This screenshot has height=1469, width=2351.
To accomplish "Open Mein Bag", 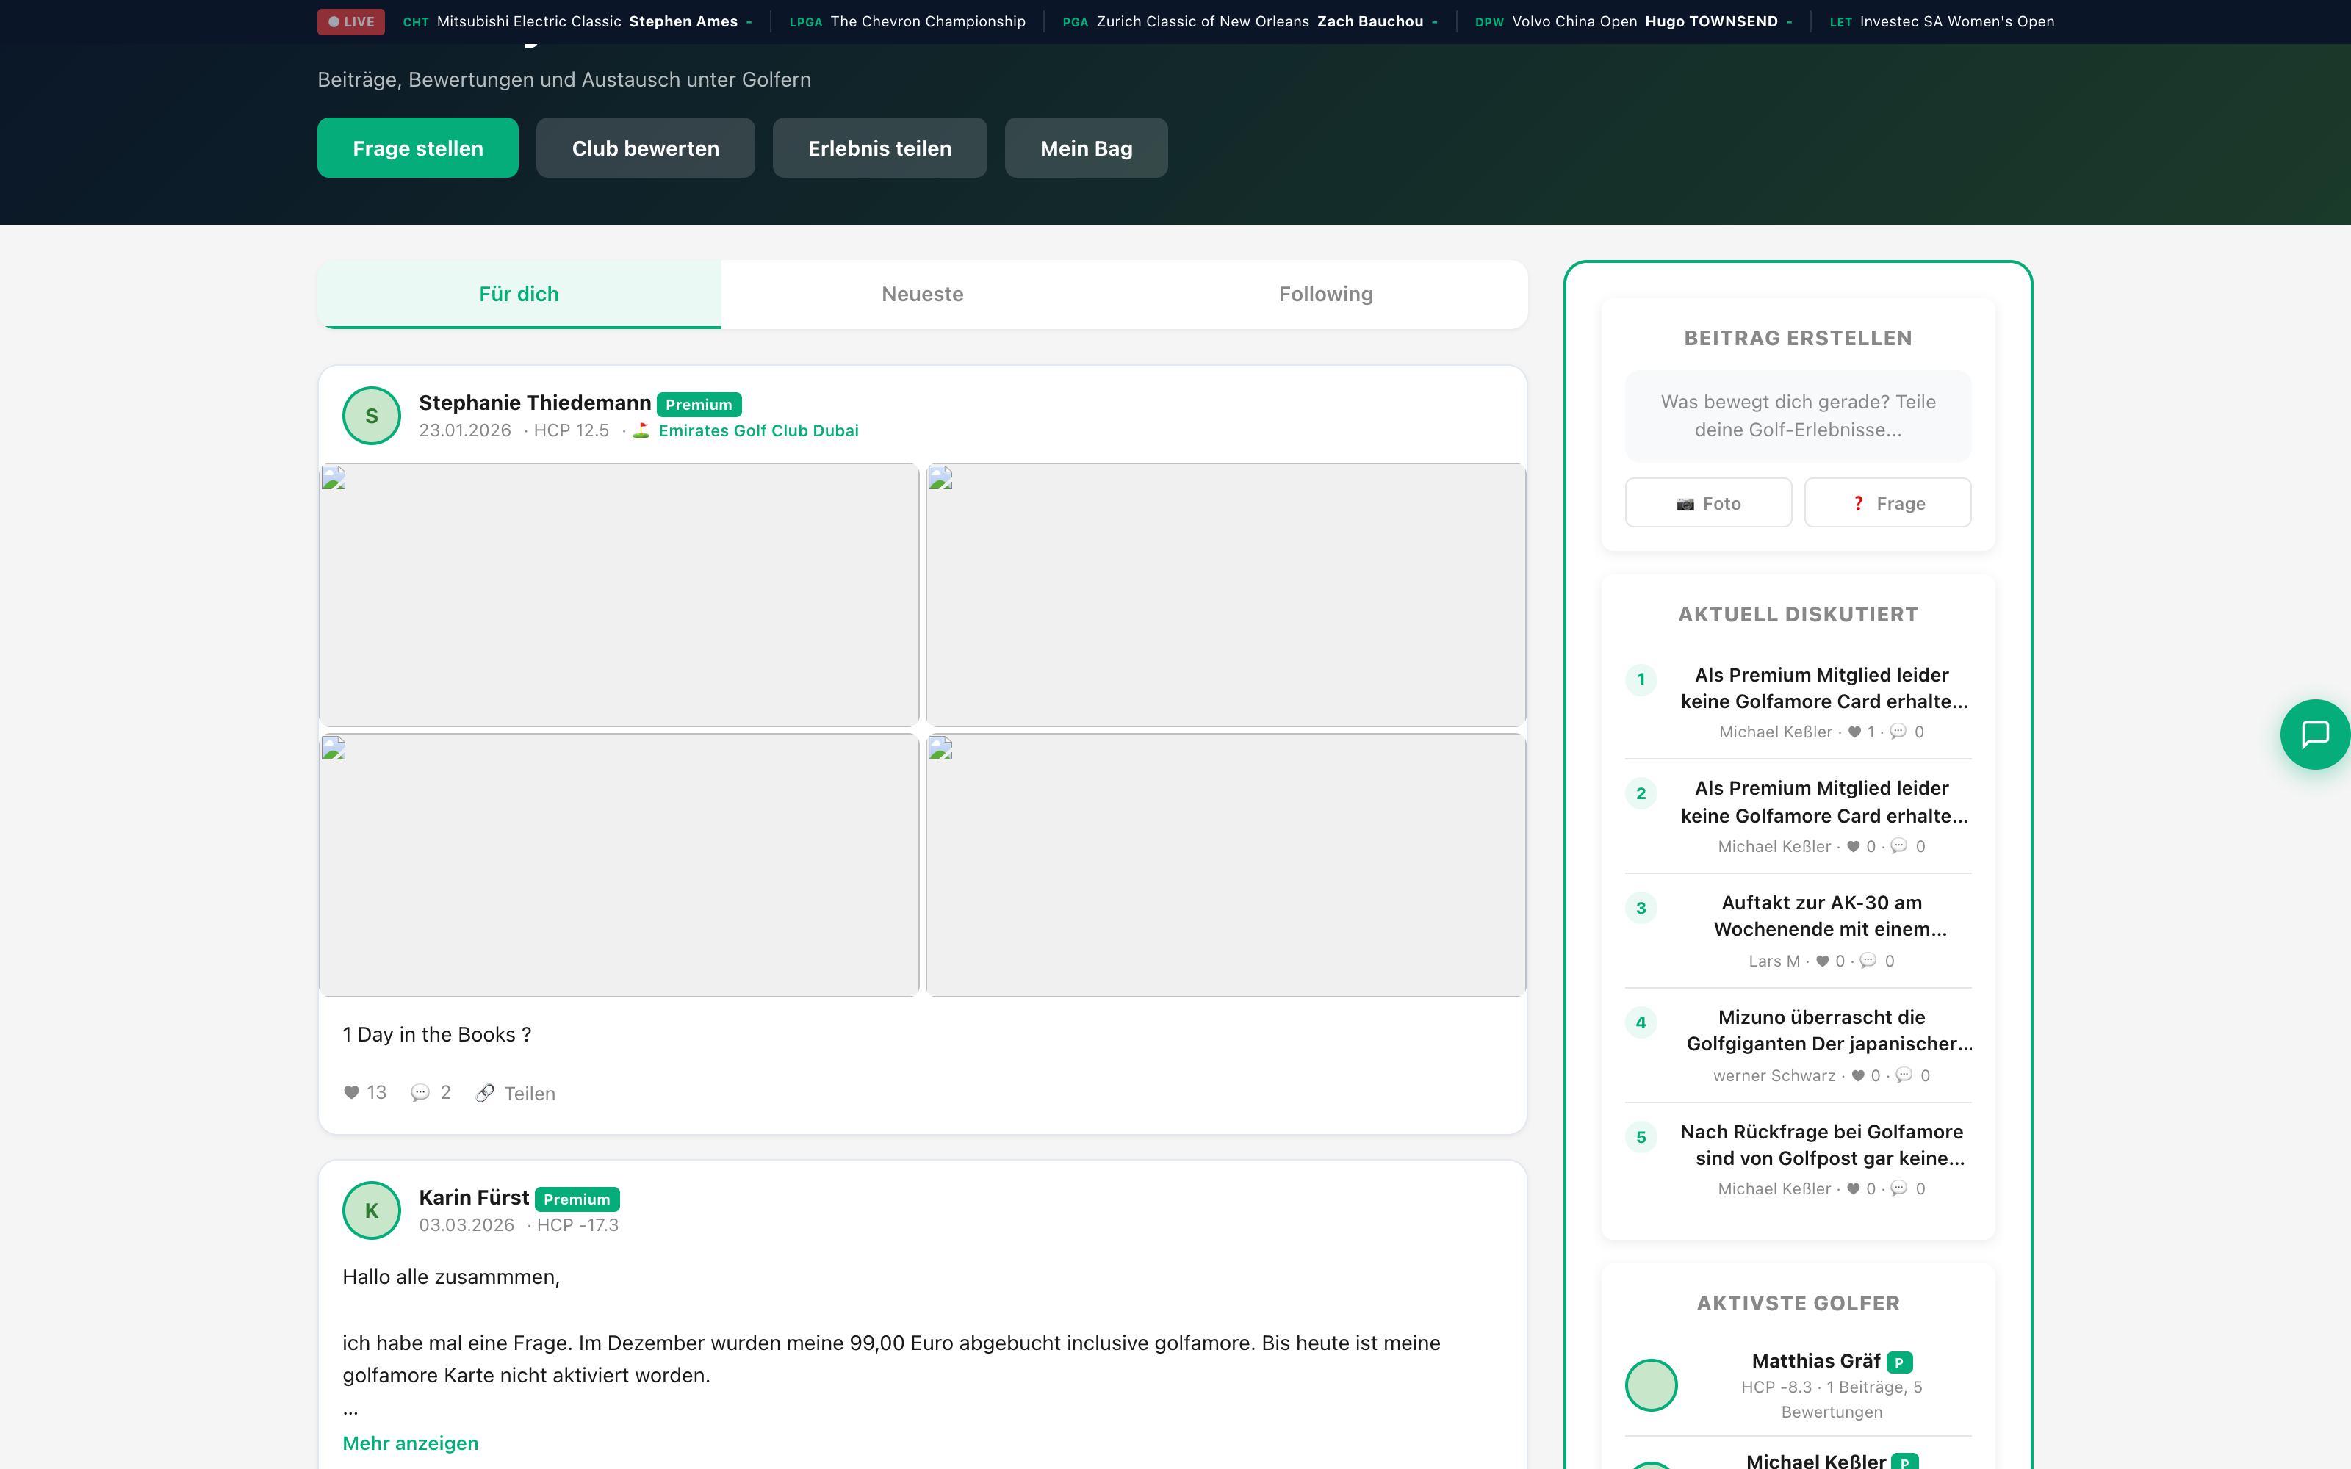I will tap(1086, 148).
